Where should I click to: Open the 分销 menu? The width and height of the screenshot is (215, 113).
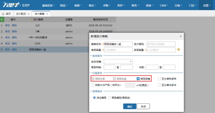pos(178,5)
